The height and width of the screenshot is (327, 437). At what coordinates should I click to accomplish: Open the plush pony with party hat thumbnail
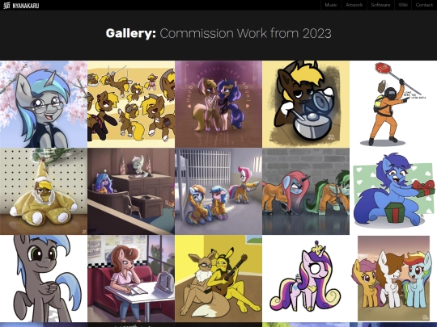[44, 191]
